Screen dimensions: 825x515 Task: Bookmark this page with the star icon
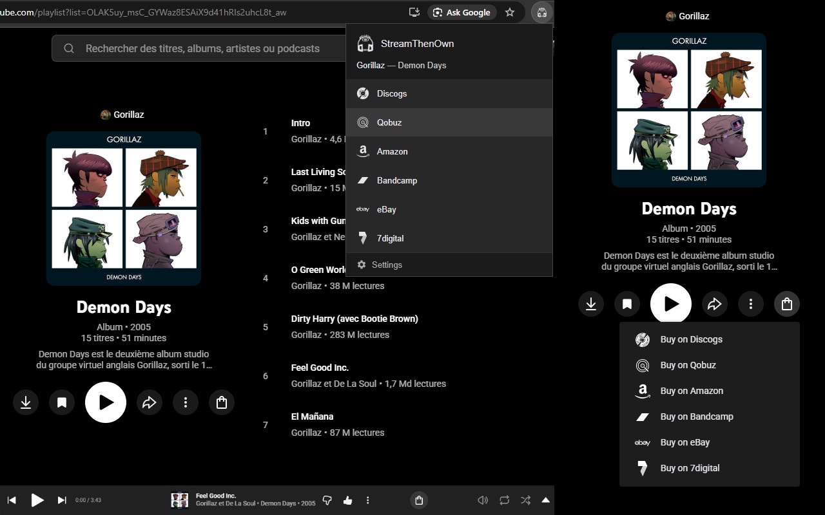(510, 12)
